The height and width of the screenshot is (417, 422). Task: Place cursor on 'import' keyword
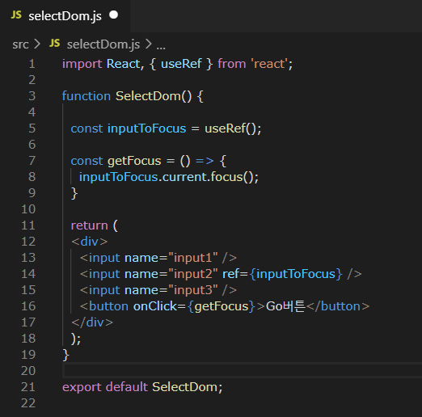tap(82, 64)
